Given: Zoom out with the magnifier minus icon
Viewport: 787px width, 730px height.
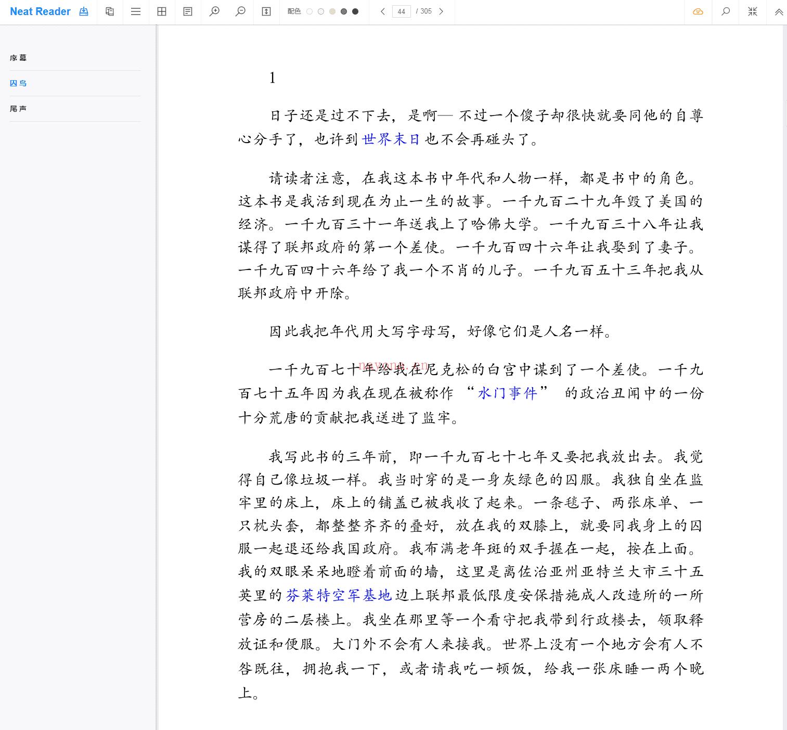Looking at the screenshot, I should point(240,11).
